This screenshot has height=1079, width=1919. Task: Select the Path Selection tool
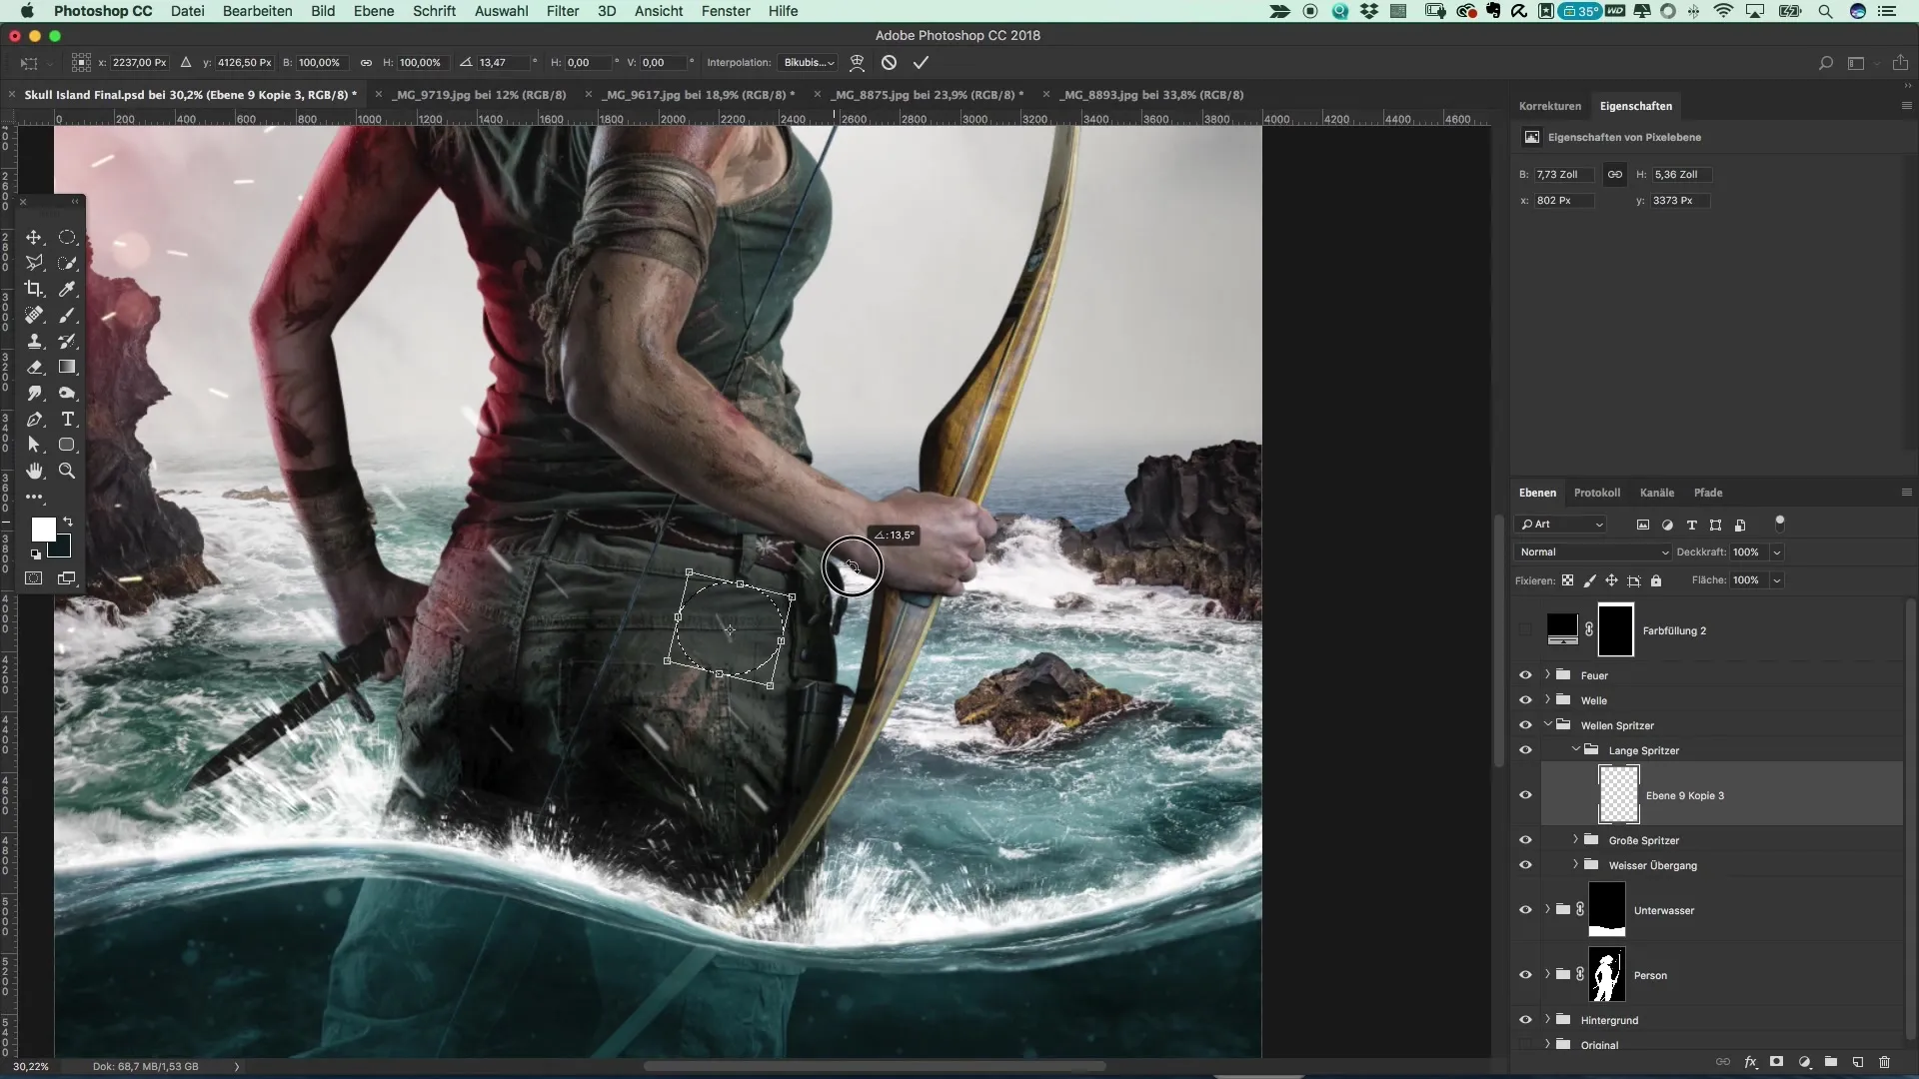click(x=34, y=445)
